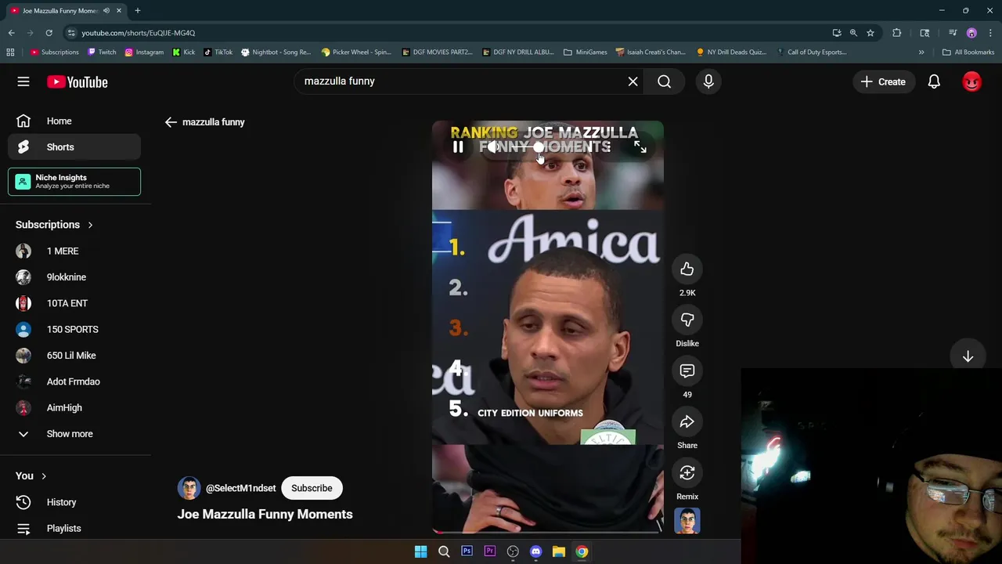Dislike the Short with the thumbs-down icon
This screenshot has width=1002, height=564.
coord(687,320)
